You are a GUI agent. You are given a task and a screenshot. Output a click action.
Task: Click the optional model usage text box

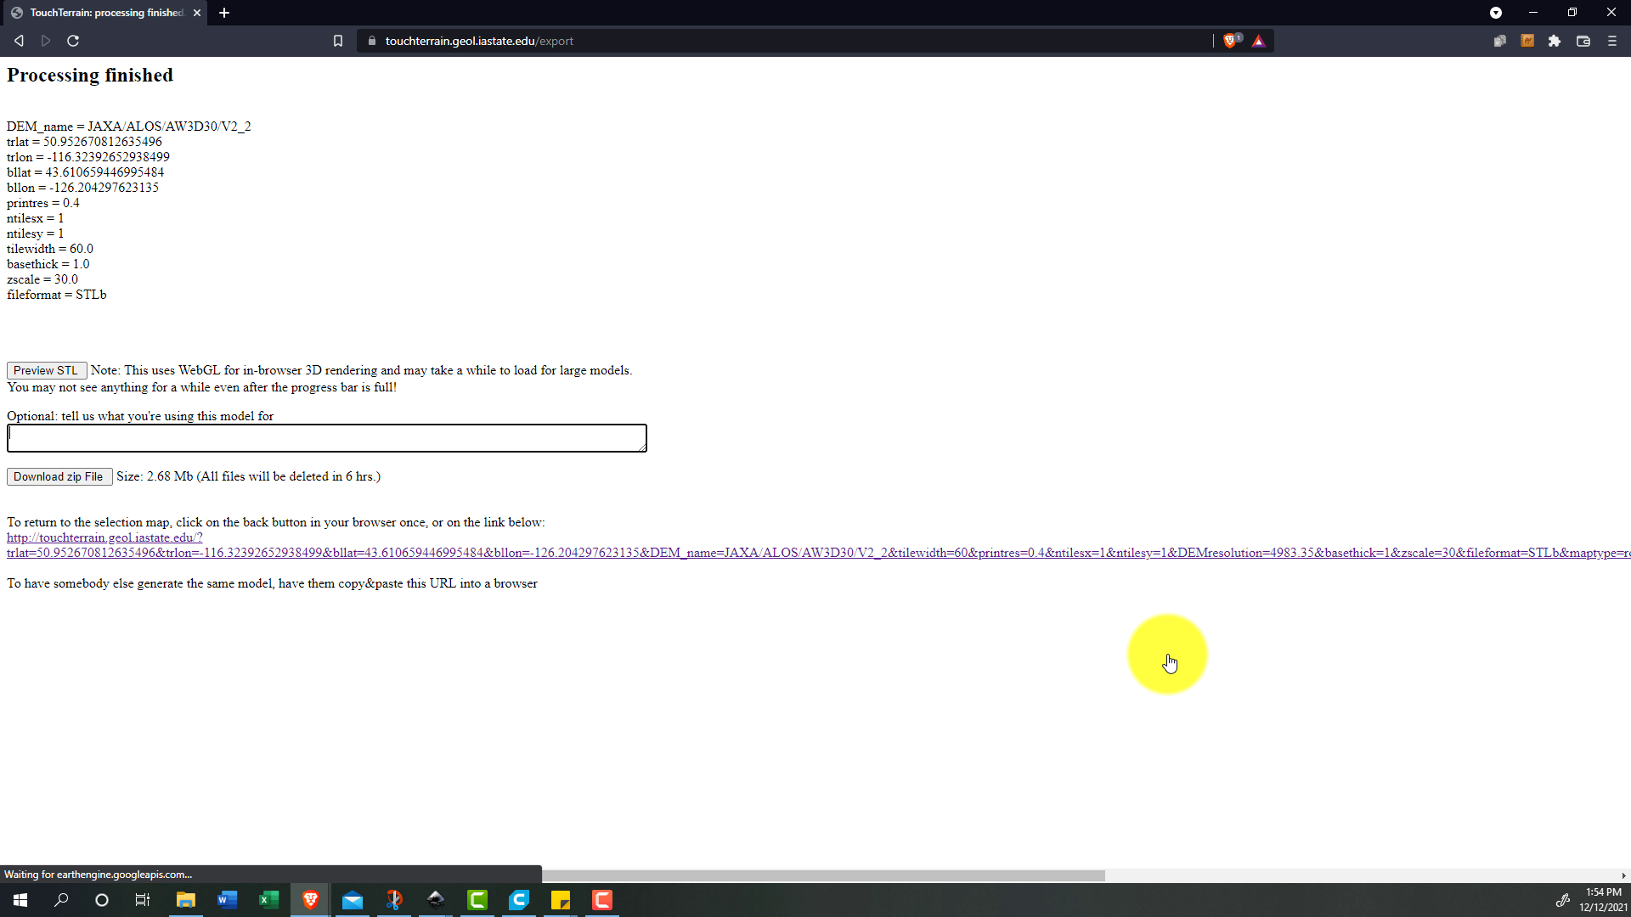pyautogui.click(x=326, y=438)
